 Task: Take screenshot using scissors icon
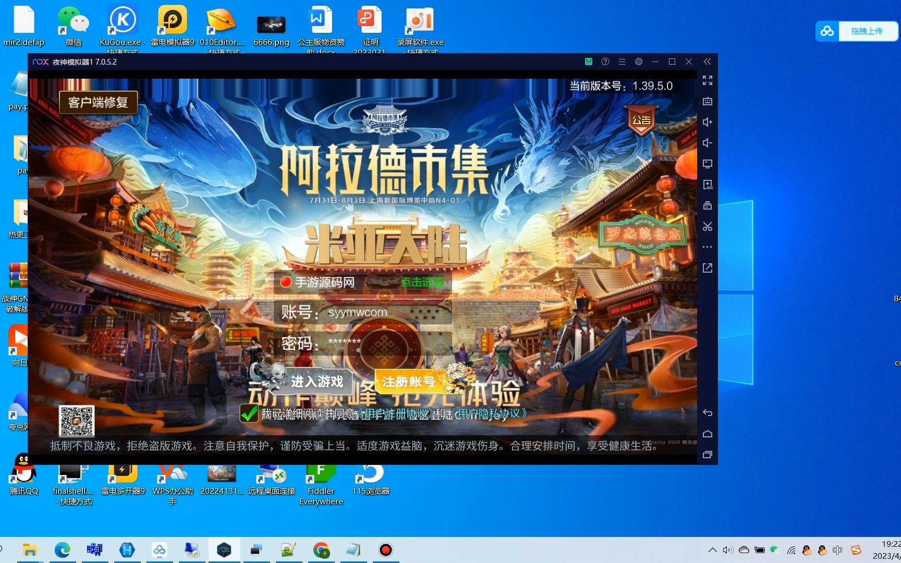pyautogui.click(x=707, y=226)
